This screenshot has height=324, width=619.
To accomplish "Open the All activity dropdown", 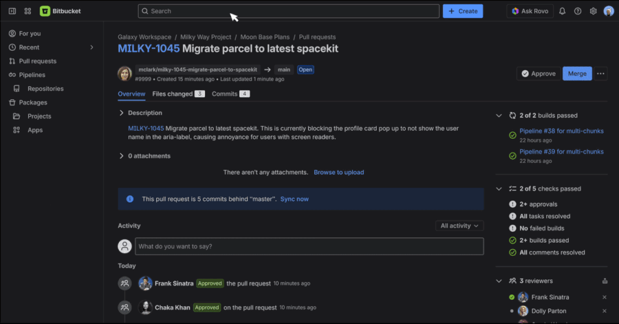I will (x=459, y=225).
